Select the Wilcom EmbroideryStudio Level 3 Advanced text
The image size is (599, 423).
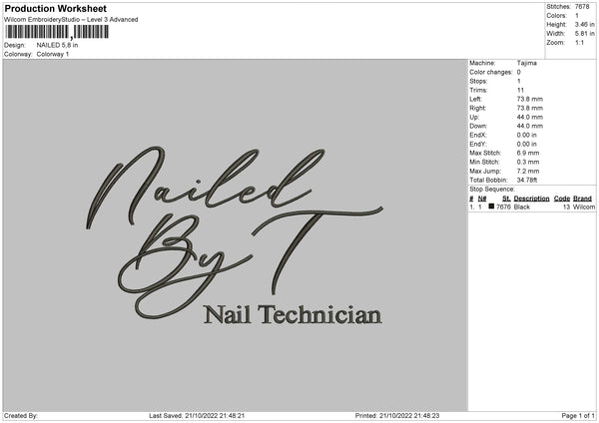pos(71,20)
